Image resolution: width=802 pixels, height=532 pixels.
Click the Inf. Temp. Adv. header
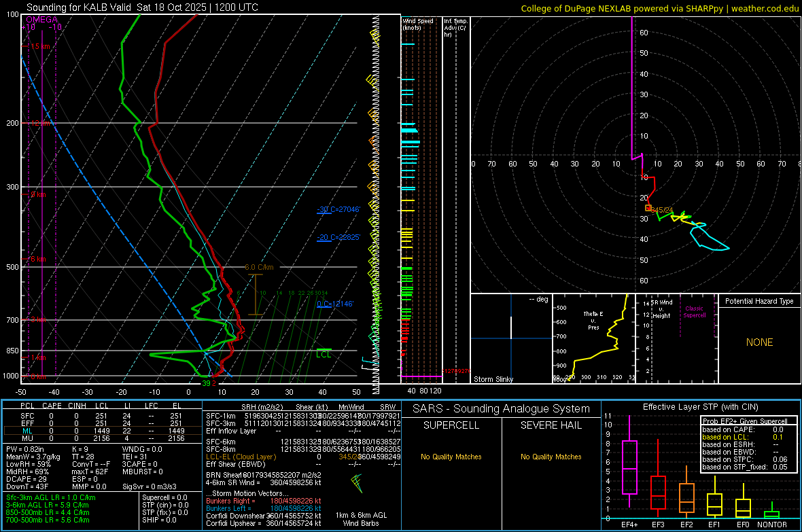(455, 28)
